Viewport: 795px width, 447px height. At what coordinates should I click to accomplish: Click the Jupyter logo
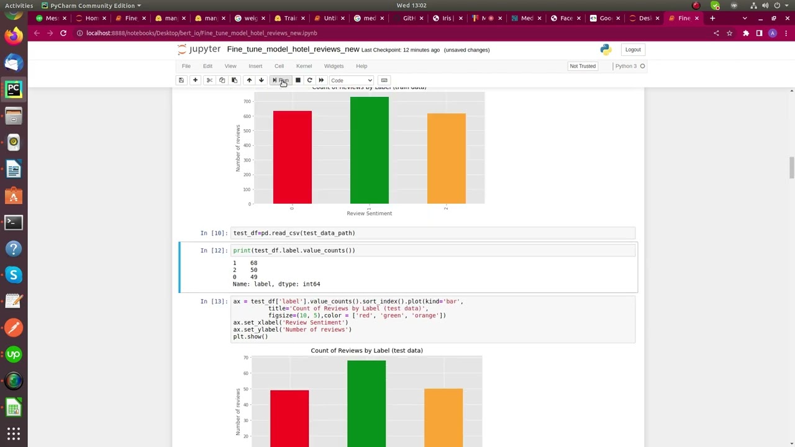[199, 49]
